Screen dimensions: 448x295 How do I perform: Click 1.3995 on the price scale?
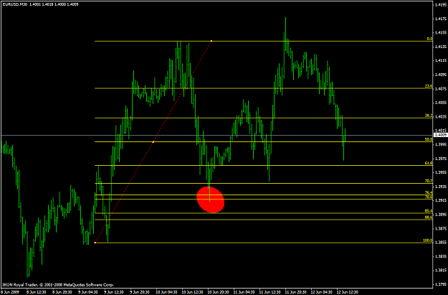(x=441, y=144)
